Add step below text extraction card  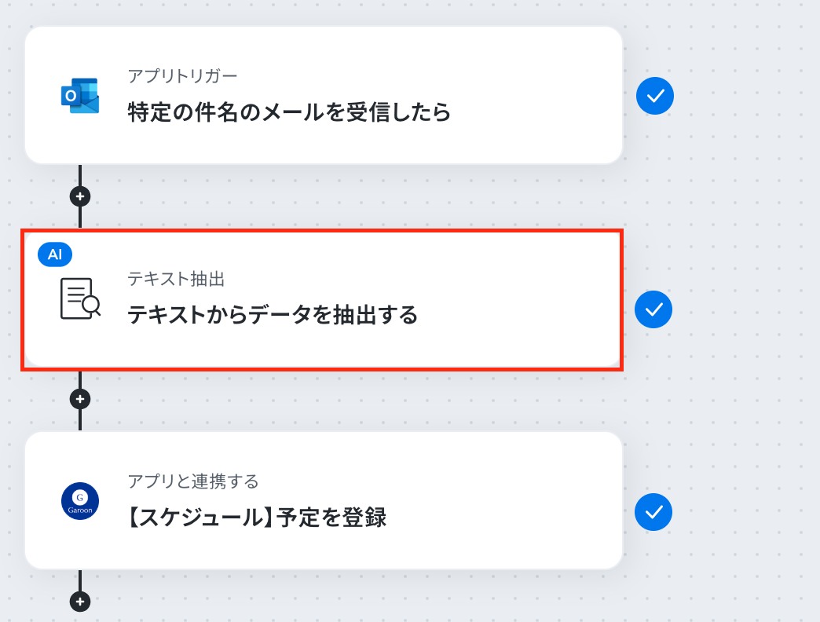pos(80,399)
